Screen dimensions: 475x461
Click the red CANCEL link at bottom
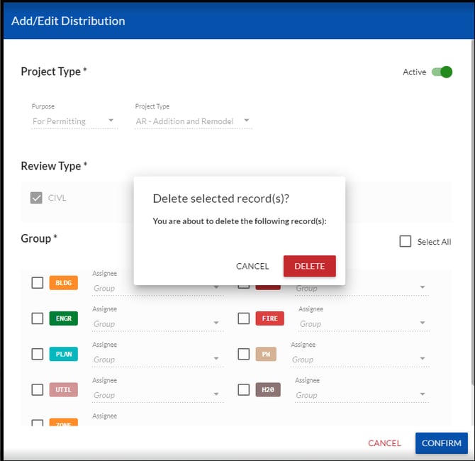pyautogui.click(x=384, y=443)
